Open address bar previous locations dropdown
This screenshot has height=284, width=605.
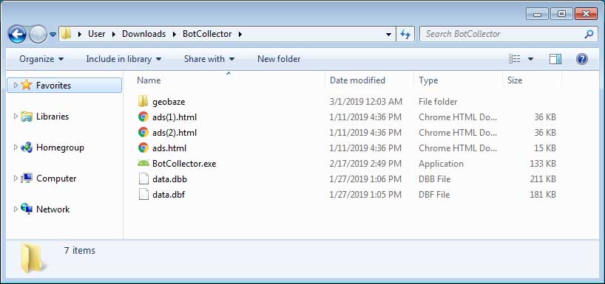click(x=388, y=34)
